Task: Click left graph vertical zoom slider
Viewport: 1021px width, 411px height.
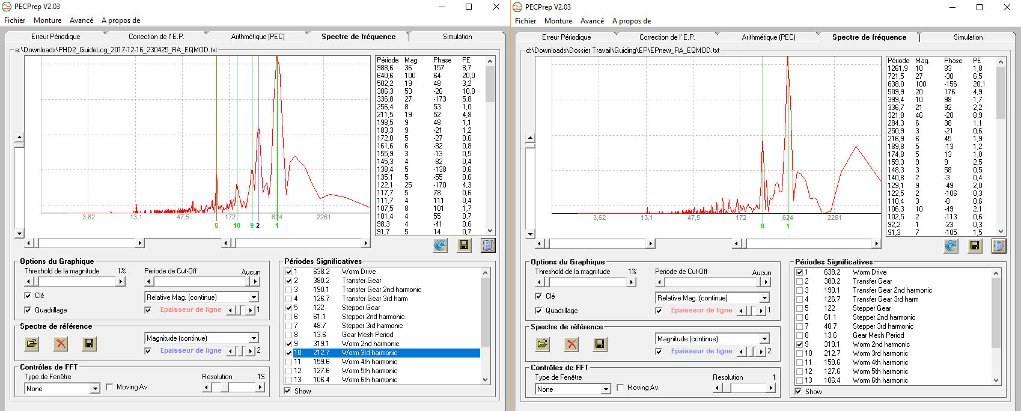Action: click(19, 186)
